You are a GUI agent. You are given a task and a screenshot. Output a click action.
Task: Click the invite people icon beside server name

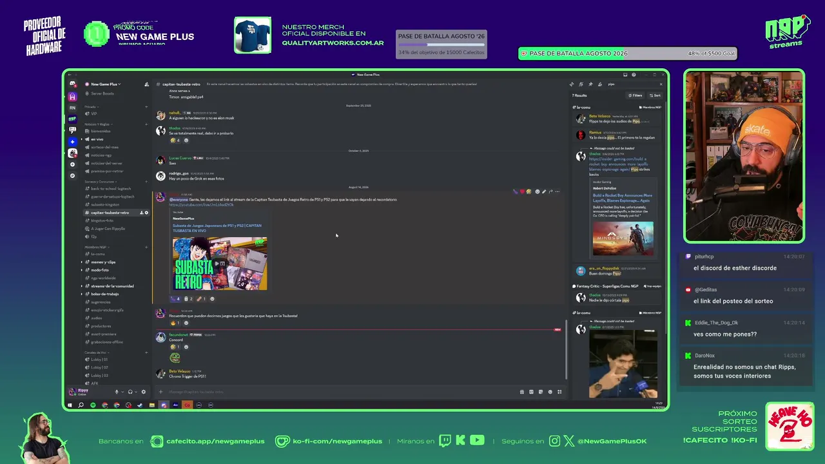(x=147, y=84)
